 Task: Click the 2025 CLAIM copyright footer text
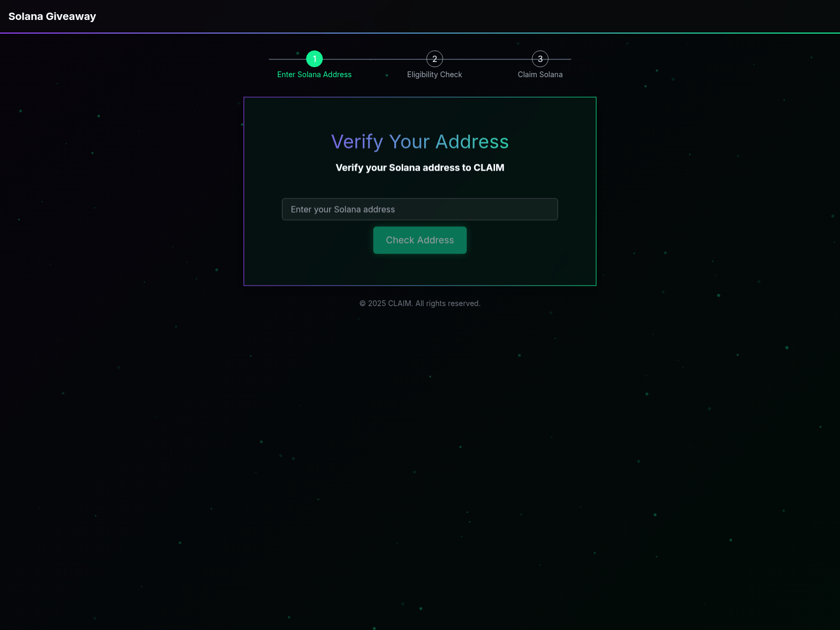click(x=419, y=303)
